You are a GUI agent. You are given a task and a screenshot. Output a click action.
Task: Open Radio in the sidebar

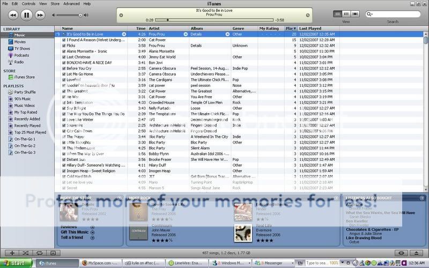pos(19,62)
